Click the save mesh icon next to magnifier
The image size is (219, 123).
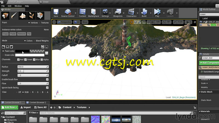pyautogui.click(x=47, y=47)
